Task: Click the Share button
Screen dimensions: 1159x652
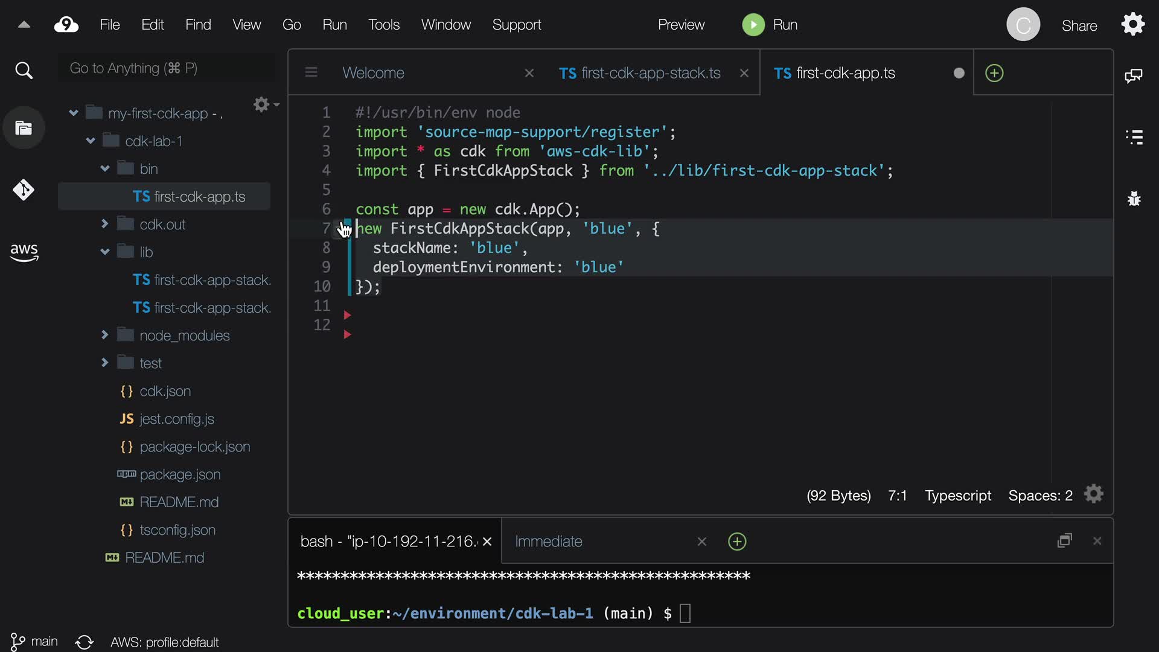Action: pos(1079,26)
